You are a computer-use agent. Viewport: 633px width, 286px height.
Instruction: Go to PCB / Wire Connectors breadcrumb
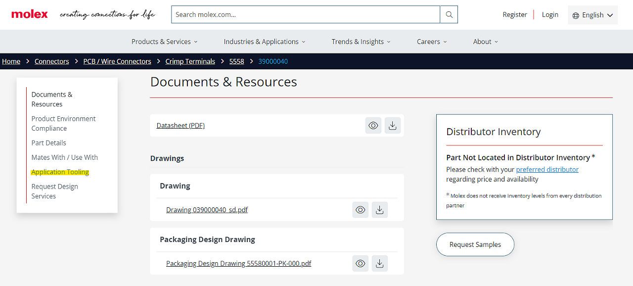pos(117,61)
